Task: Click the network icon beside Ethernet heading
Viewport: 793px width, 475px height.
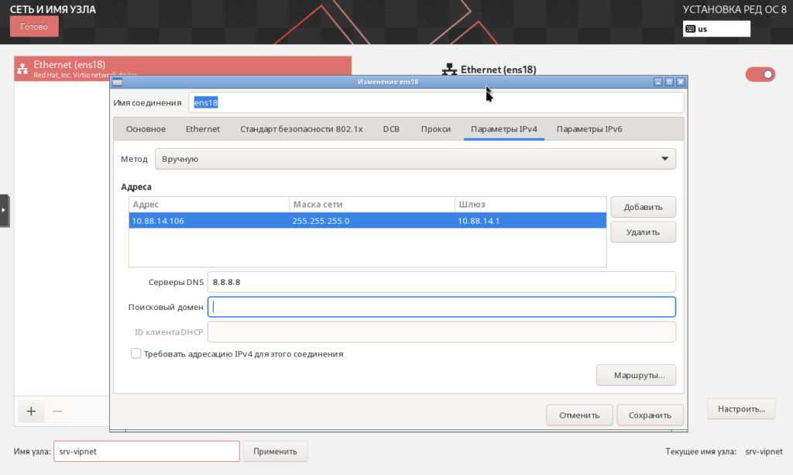Action: (x=449, y=70)
